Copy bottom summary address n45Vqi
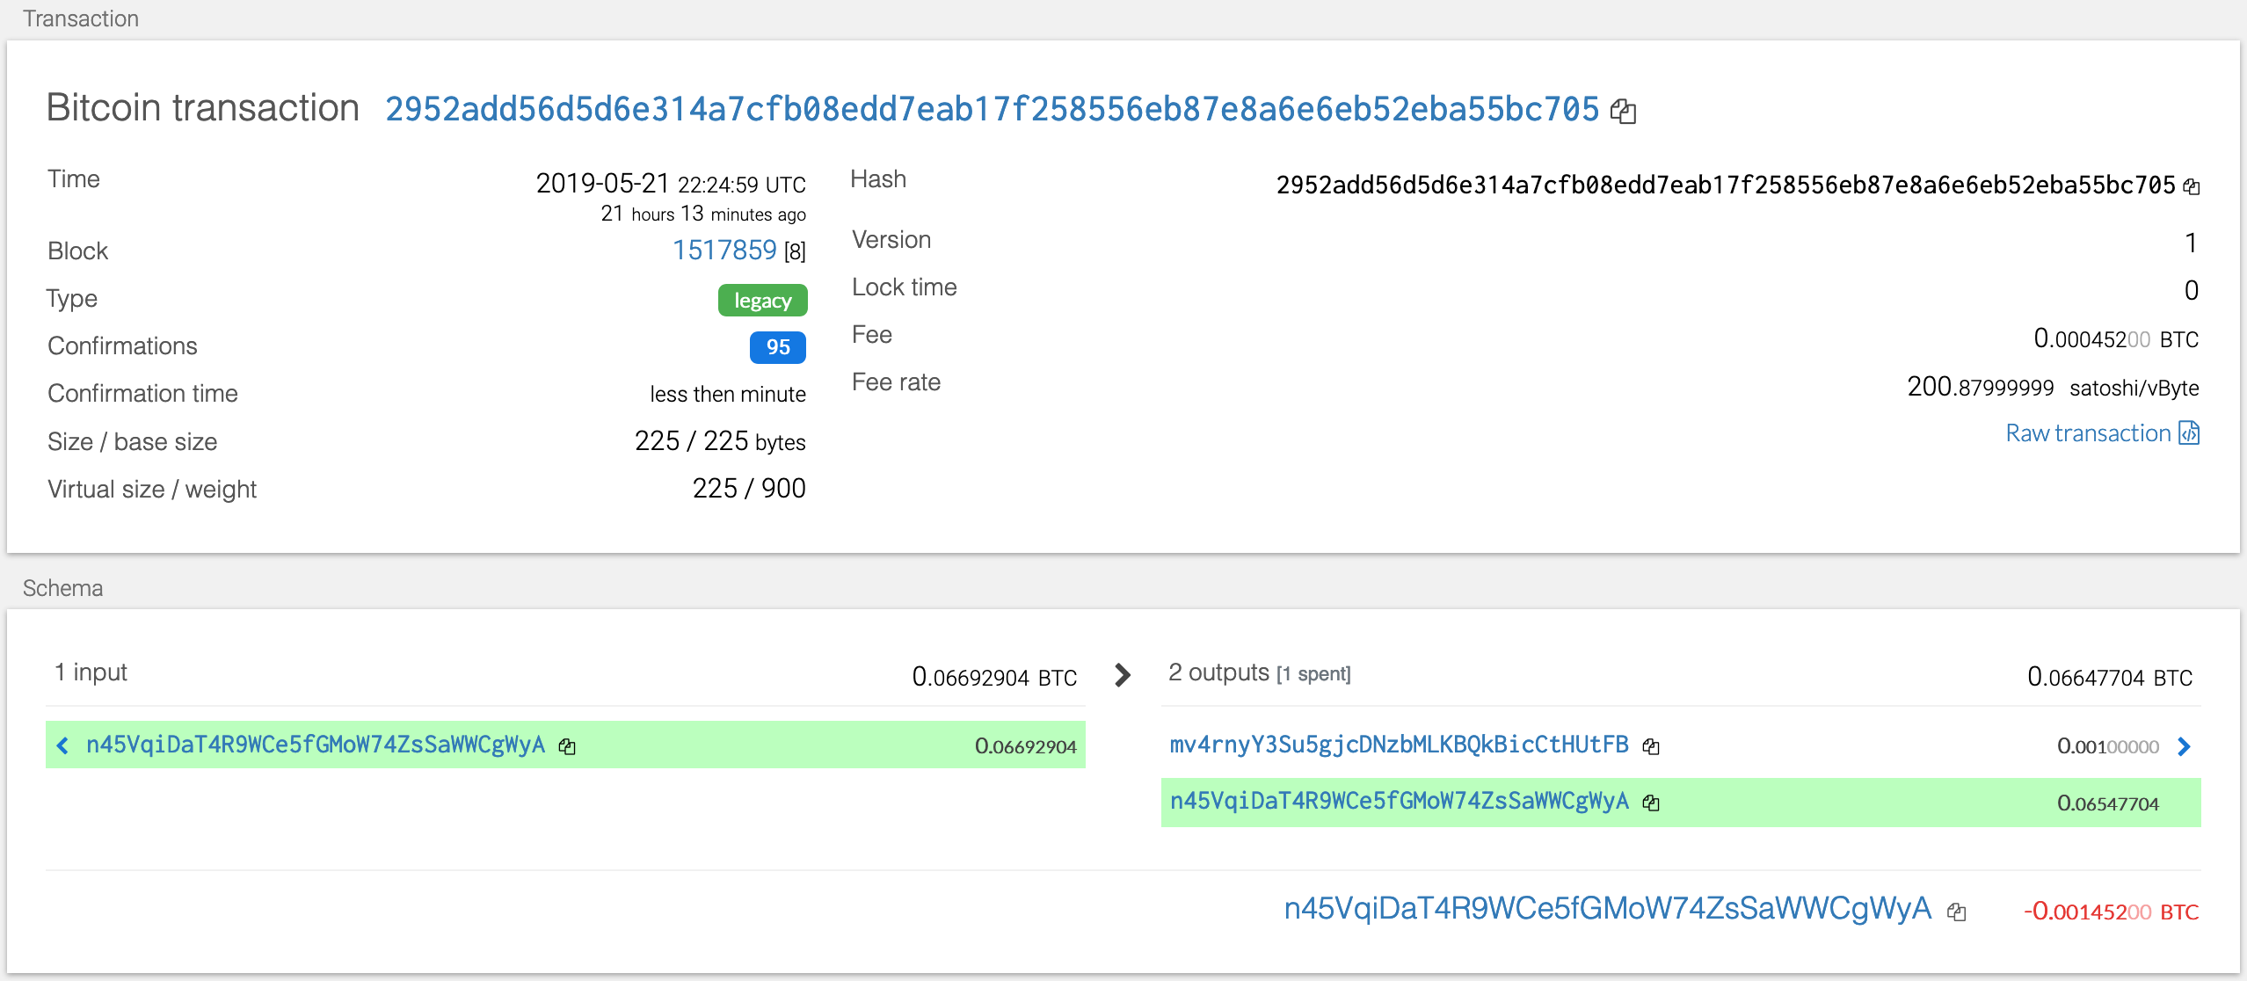 coord(1956,912)
